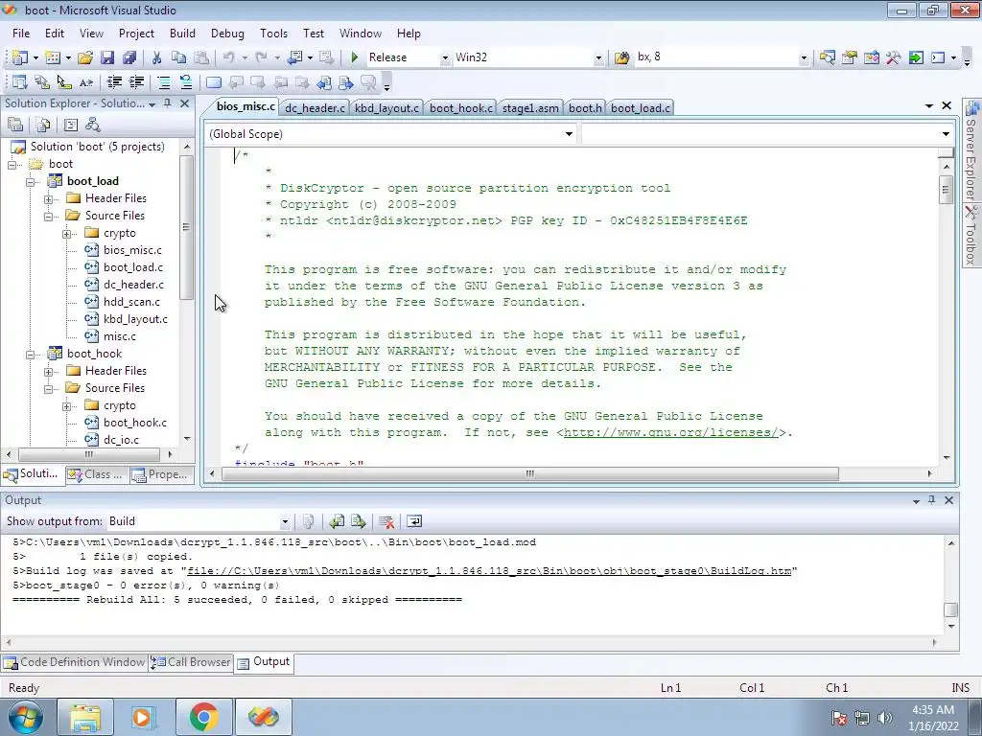The height and width of the screenshot is (736, 982).
Task: Open the Tools menu
Action: point(273,34)
